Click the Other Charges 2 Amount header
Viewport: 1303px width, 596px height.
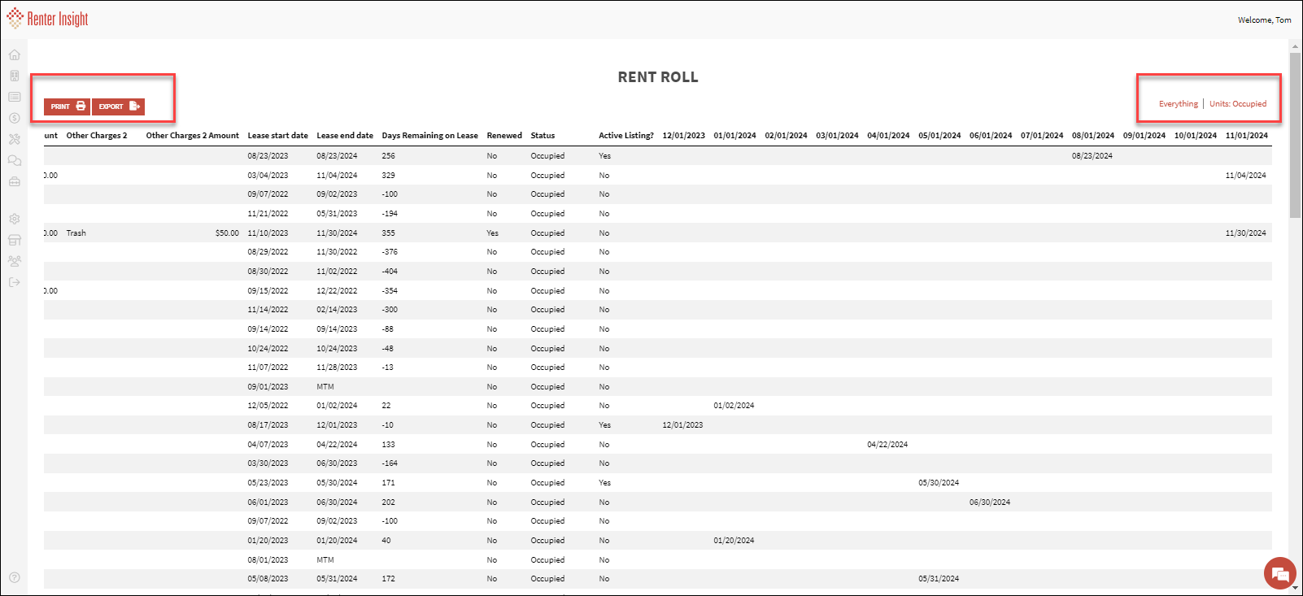coord(193,136)
